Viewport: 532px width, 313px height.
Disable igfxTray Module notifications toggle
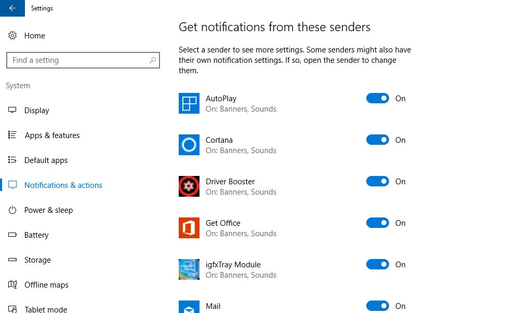click(378, 265)
